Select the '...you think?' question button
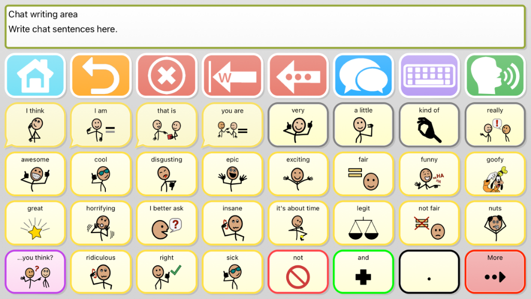 pos(35,272)
